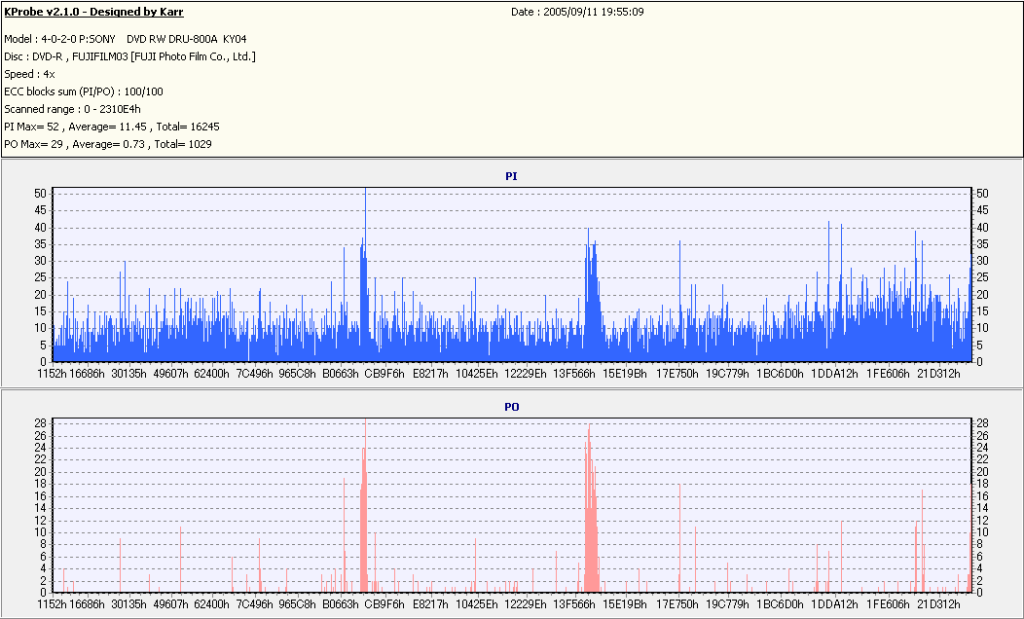The image size is (1024, 619).
Task: Click the "PO Max= 29" statistics line
Action: click(x=108, y=144)
